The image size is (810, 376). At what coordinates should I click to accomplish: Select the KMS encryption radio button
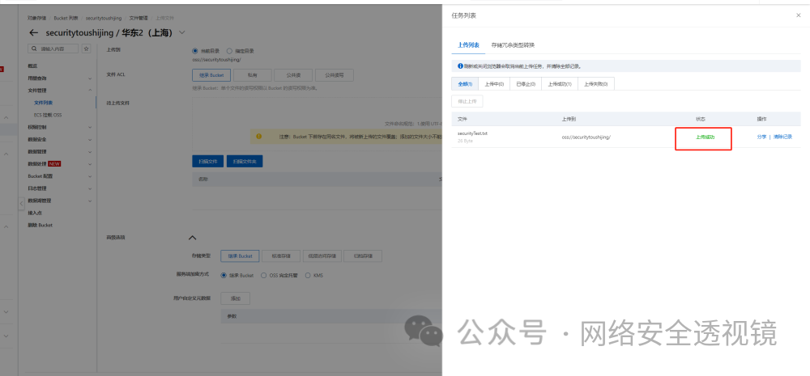click(308, 276)
